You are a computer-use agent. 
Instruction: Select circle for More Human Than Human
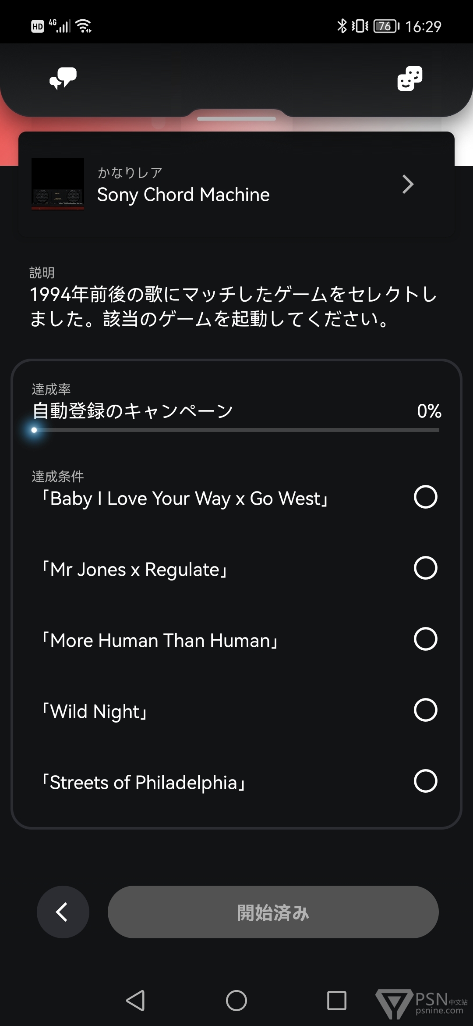425,639
